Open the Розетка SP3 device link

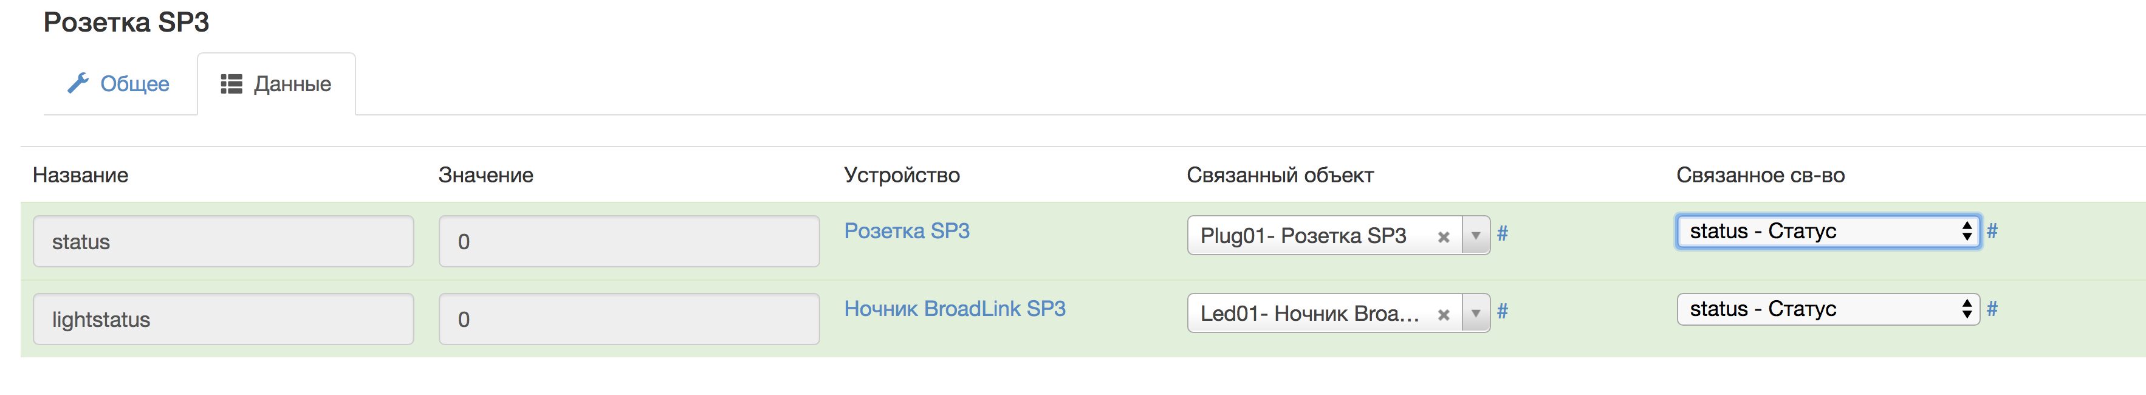[907, 231]
